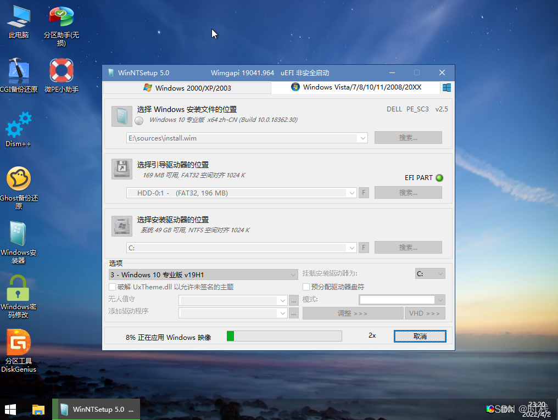Open File Explorer from the taskbar
The width and height of the screenshot is (558, 420).
pos(38,410)
